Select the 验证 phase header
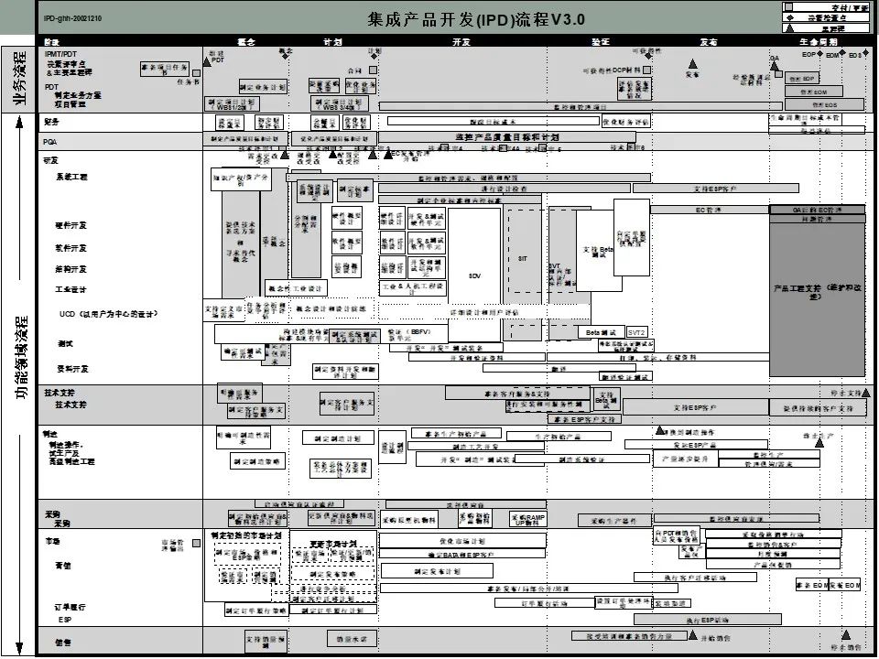879x659 pixels. (x=601, y=41)
